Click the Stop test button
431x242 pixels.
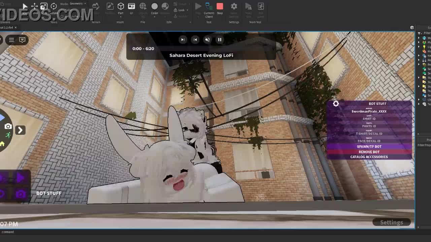click(x=220, y=7)
